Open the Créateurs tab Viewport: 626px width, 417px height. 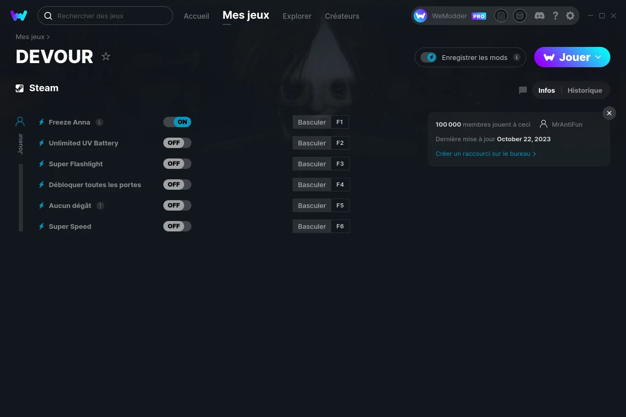[342, 16]
